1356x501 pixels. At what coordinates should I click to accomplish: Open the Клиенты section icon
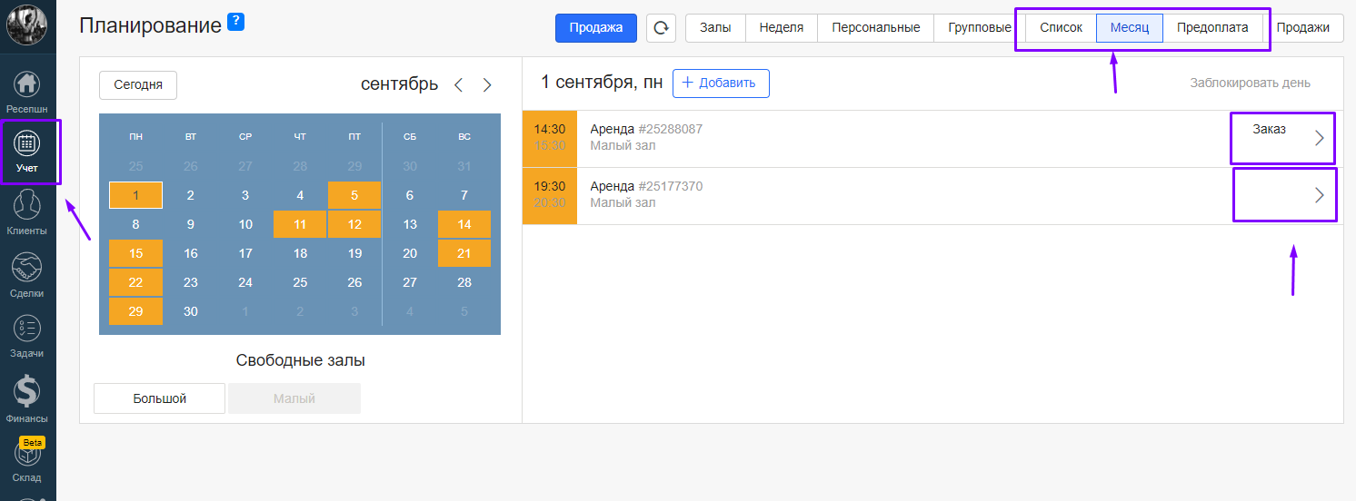[x=27, y=205]
